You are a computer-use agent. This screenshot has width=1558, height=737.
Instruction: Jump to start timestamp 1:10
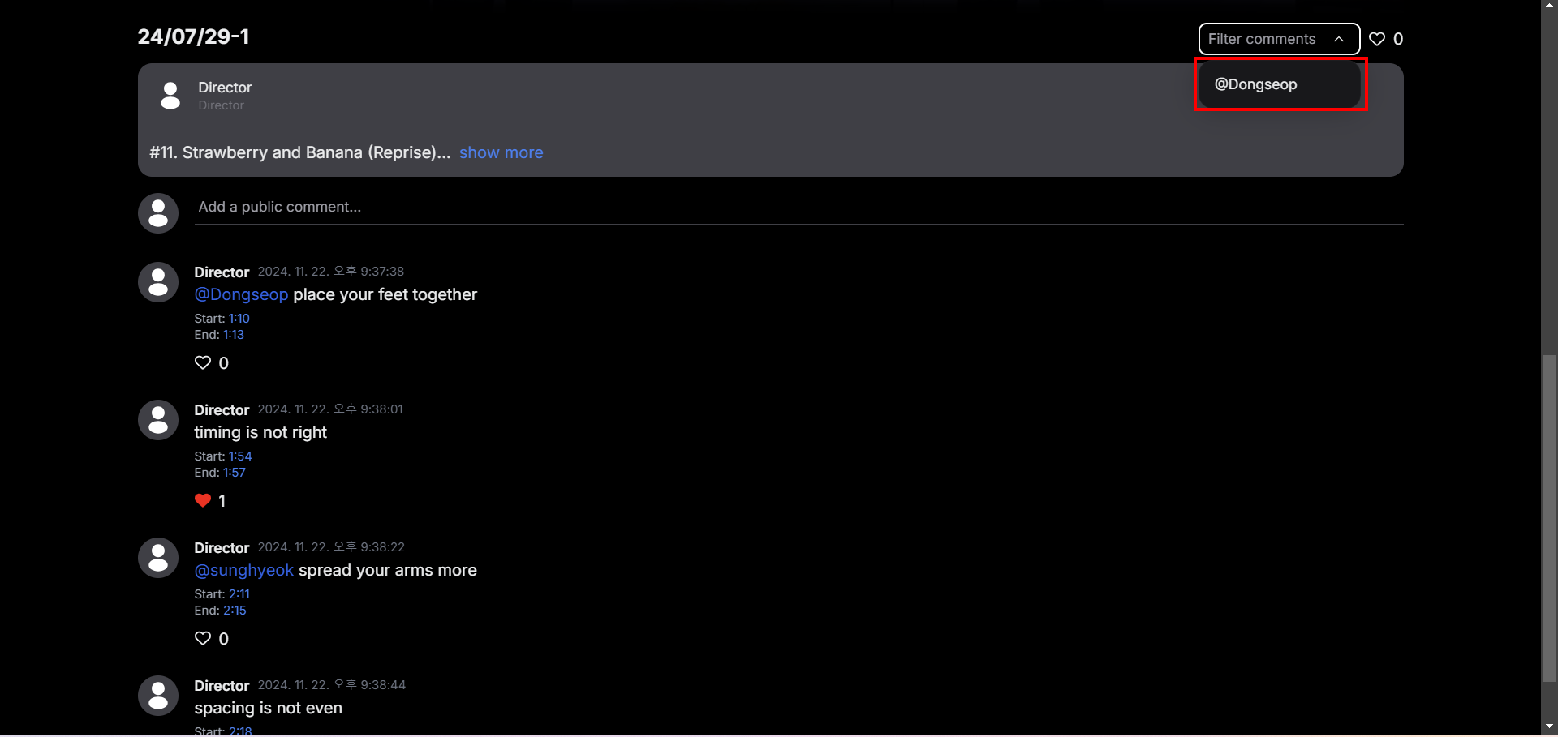pyautogui.click(x=240, y=318)
